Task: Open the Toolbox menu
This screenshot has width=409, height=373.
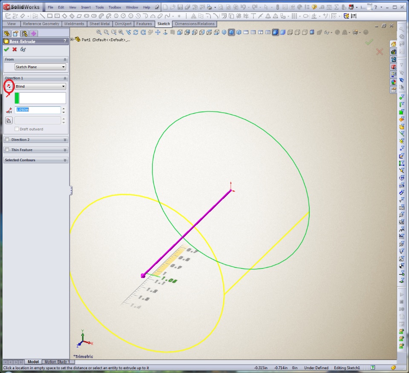Action: 115,7
